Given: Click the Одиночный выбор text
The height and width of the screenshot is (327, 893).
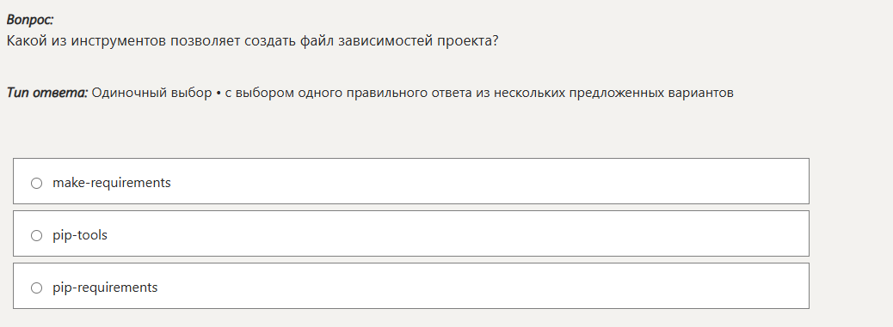Looking at the screenshot, I should click(x=151, y=93).
